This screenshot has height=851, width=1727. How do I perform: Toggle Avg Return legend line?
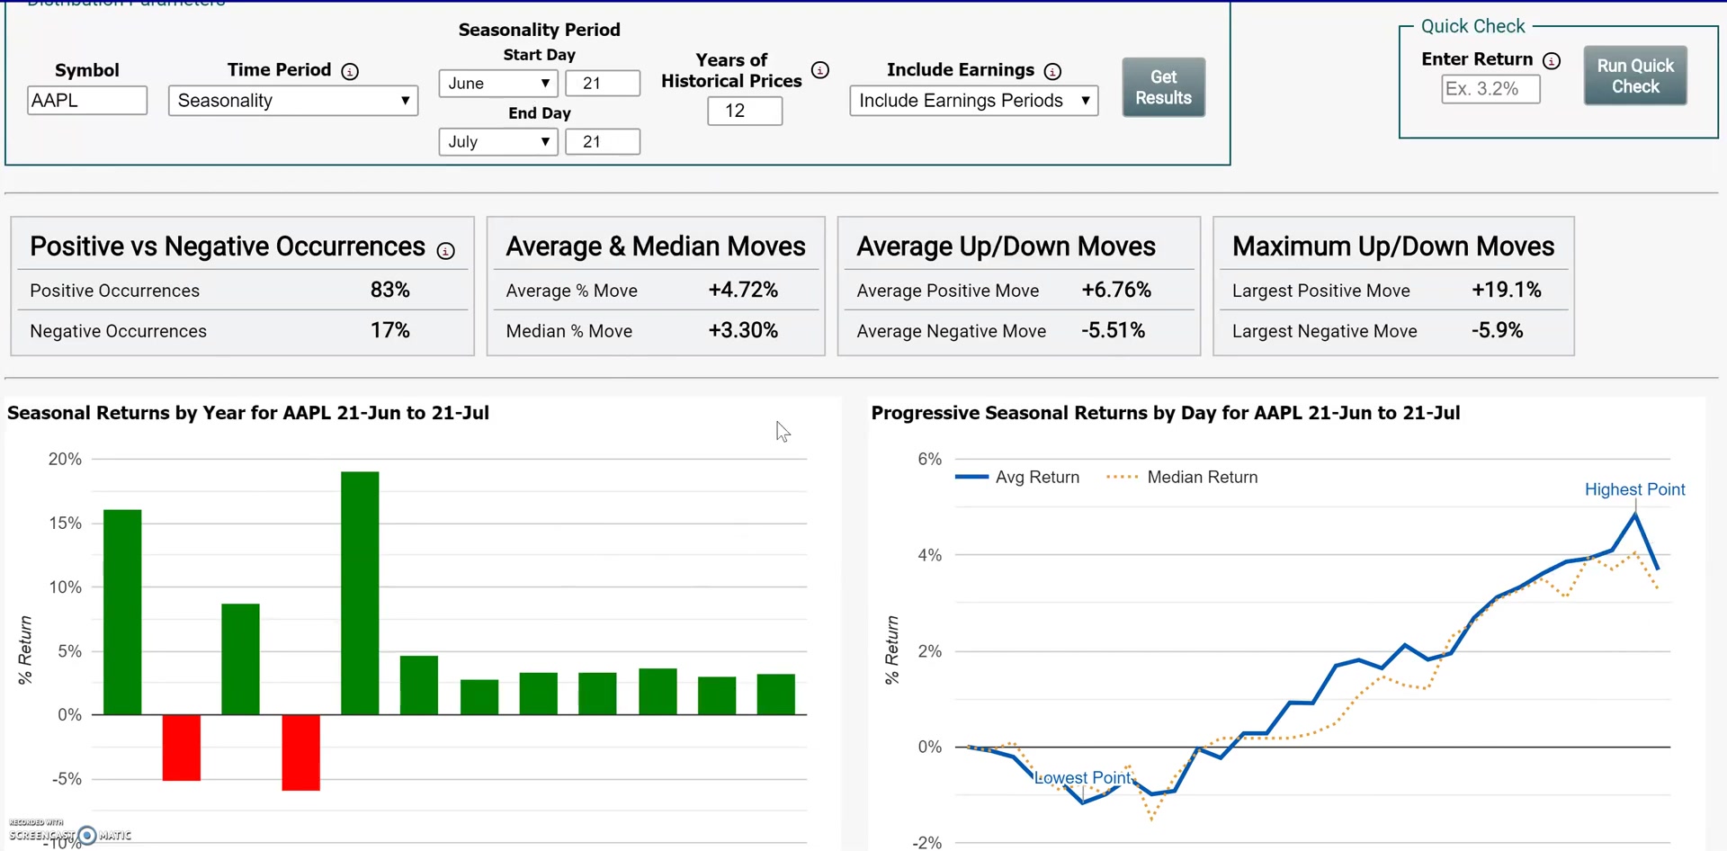pyautogui.click(x=1016, y=477)
